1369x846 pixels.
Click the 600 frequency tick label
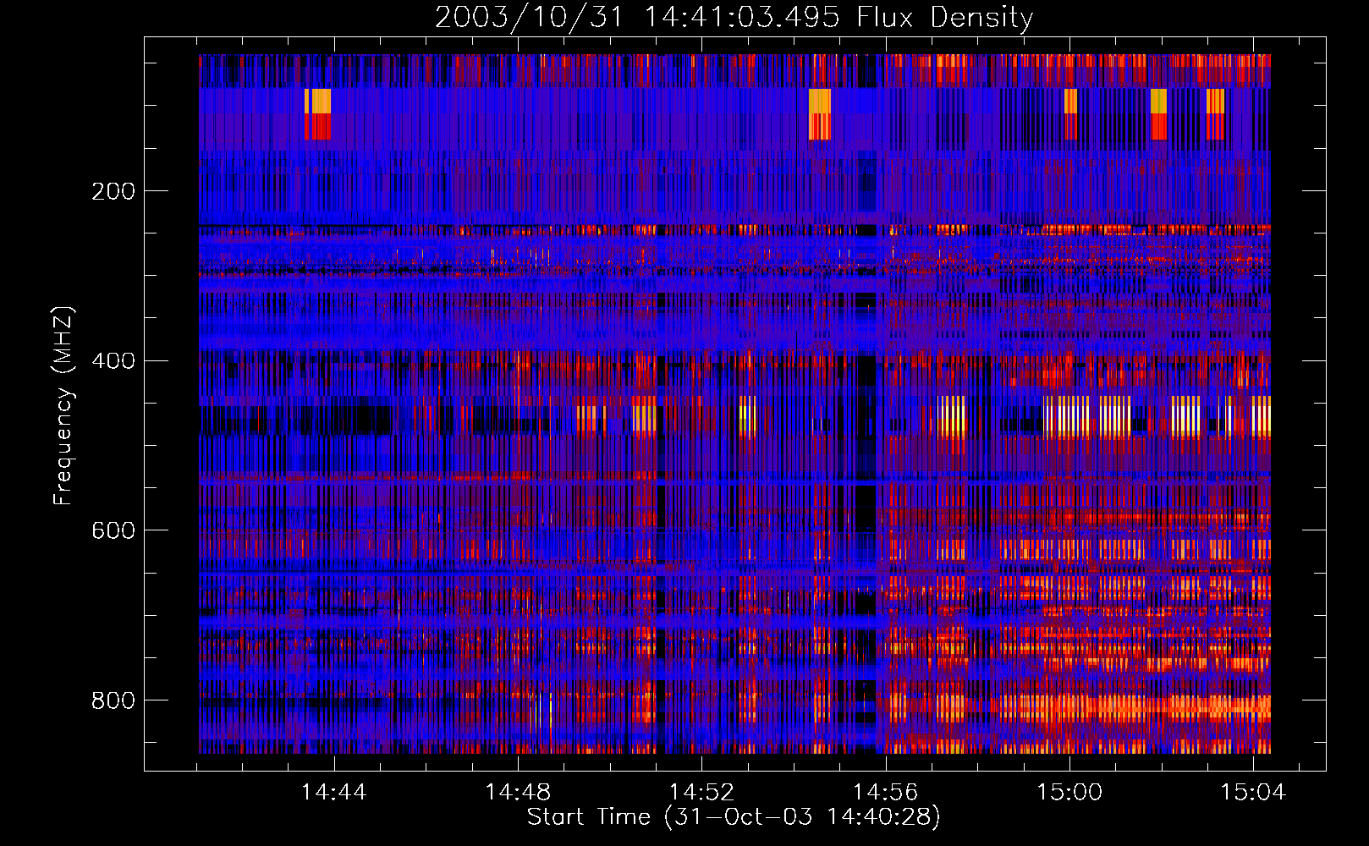[113, 530]
